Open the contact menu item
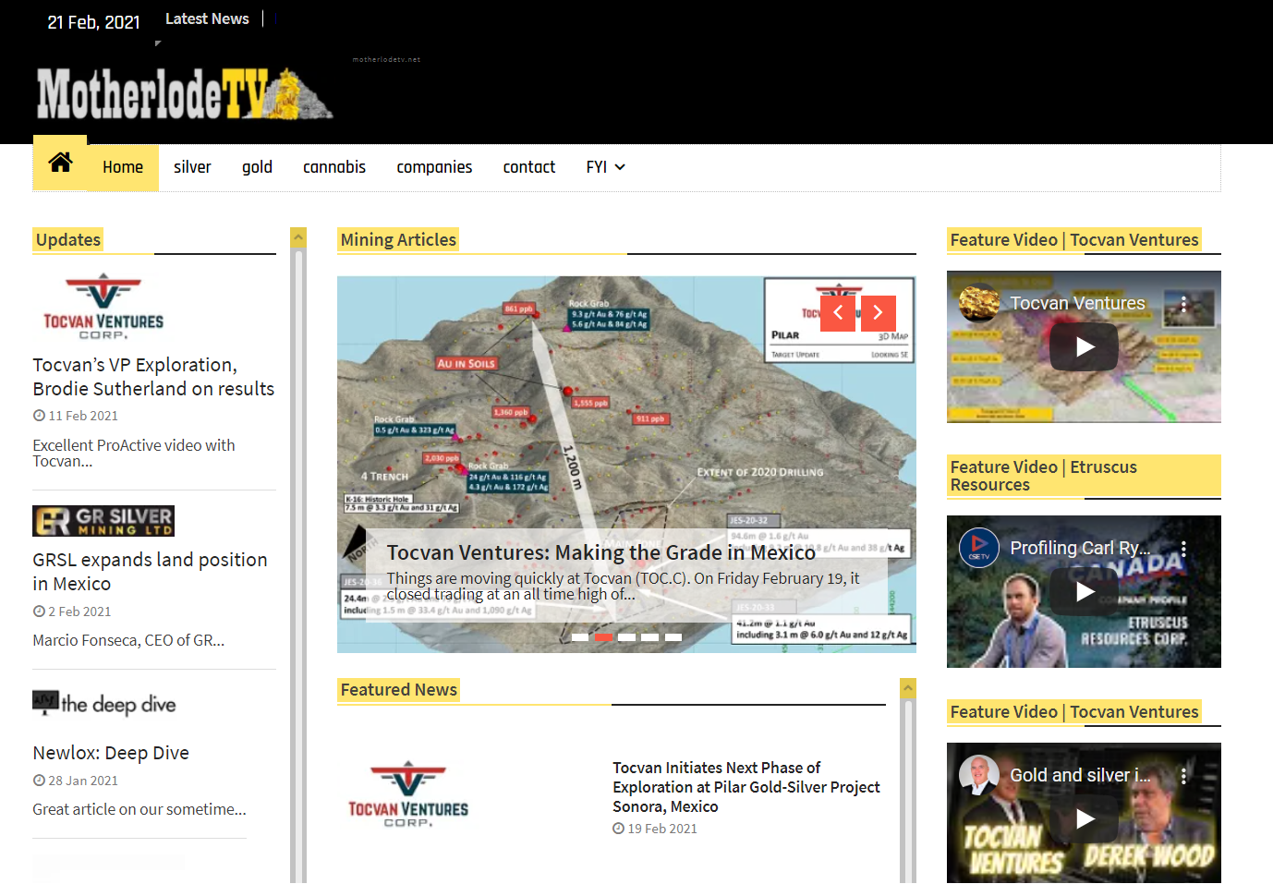The image size is (1273, 884). tap(529, 167)
